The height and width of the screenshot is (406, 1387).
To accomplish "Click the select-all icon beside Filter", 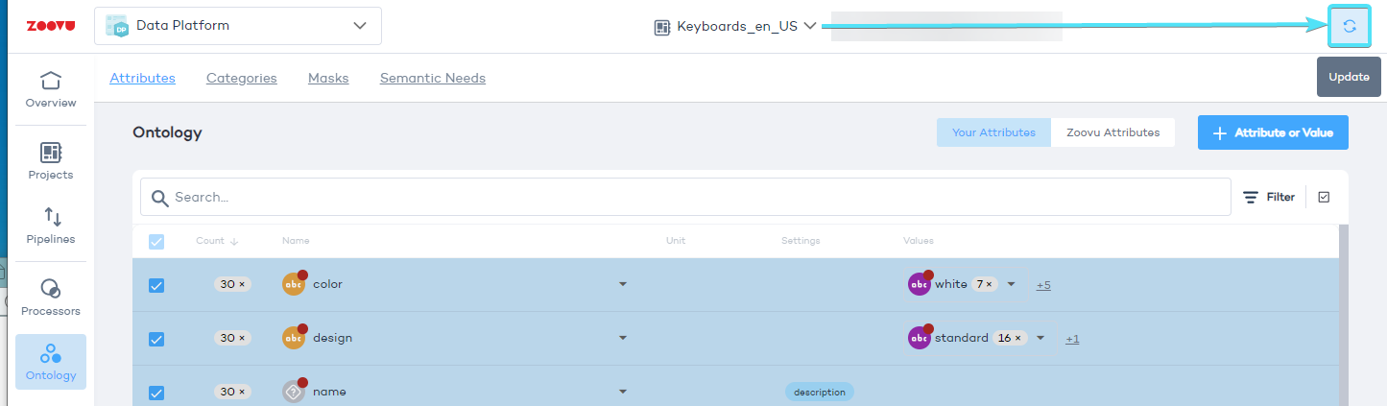I will pyautogui.click(x=1324, y=197).
